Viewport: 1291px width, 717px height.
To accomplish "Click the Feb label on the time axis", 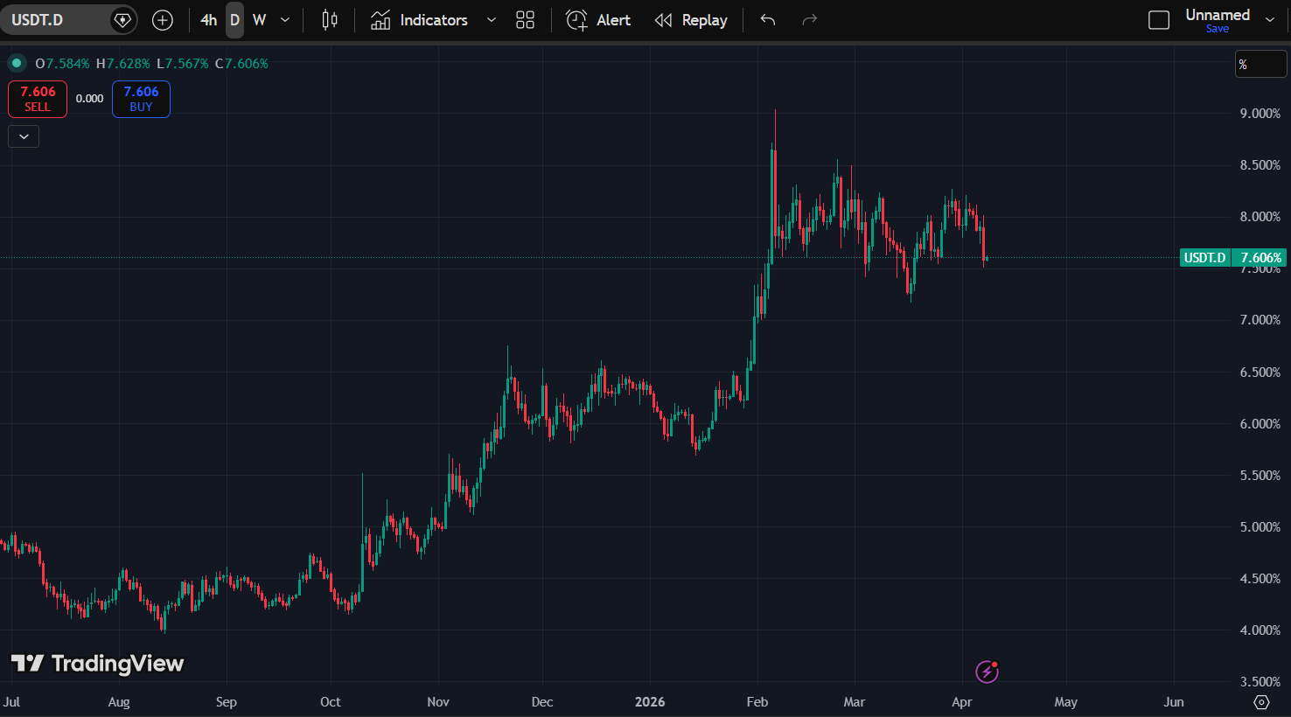I will 757,702.
